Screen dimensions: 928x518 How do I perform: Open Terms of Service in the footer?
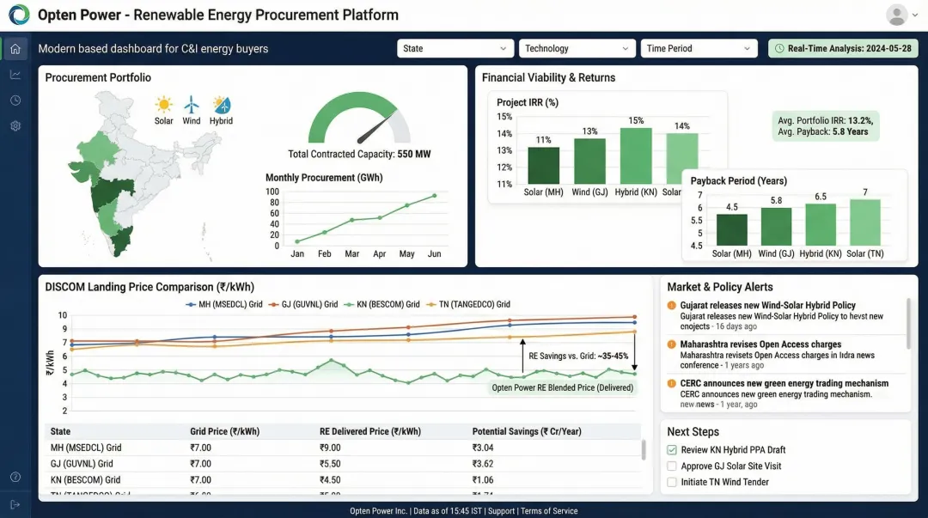(550, 510)
